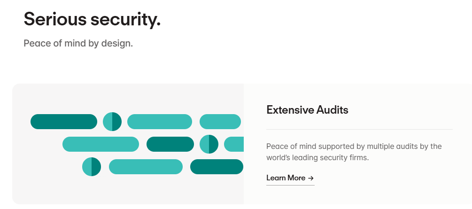This screenshot has width=472, height=209.
Task: Click the Serious security. heading
Action: click(92, 19)
